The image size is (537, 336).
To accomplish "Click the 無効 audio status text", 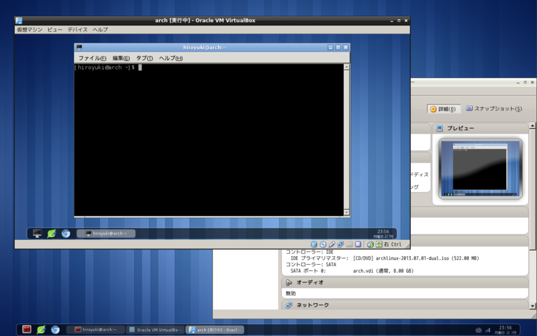I will tap(291, 294).
